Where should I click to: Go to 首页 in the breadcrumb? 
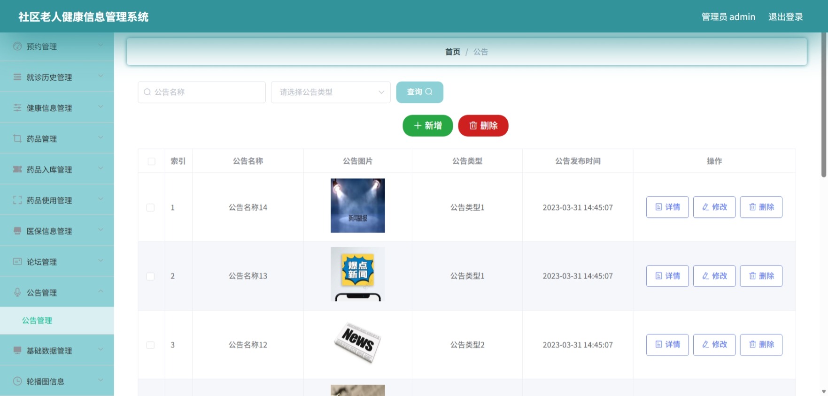point(453,52)
